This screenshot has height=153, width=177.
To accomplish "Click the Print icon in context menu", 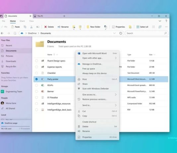I will point(79,79).
